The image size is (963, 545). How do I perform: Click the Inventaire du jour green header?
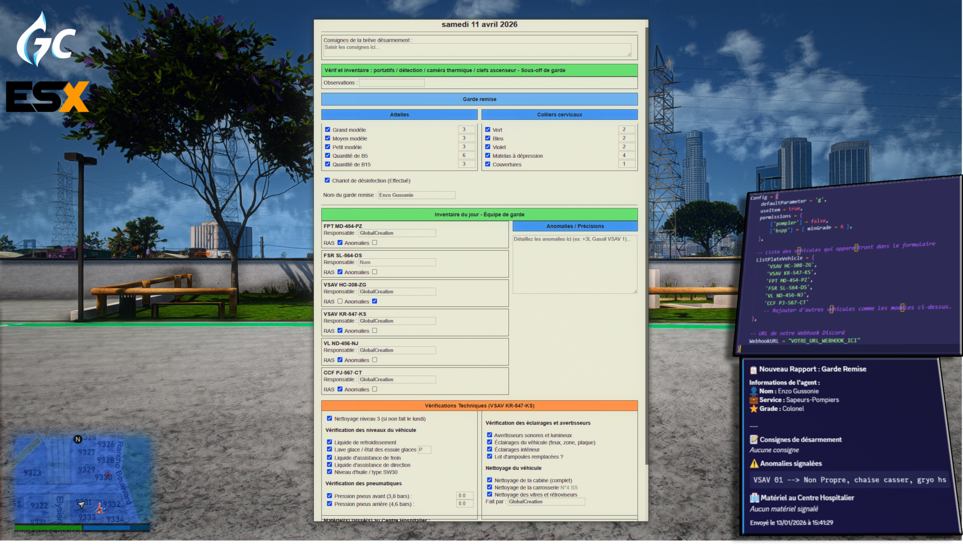click(x=479, y=215)
